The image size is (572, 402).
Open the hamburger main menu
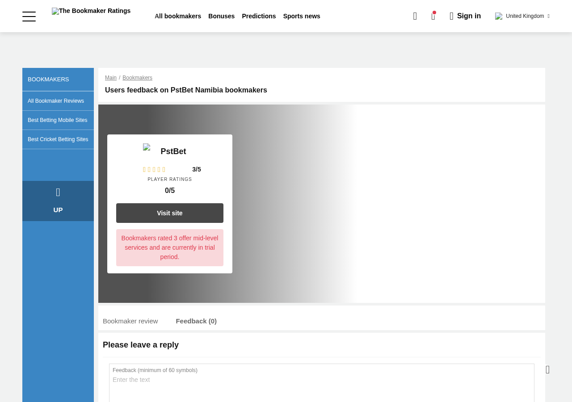(x=29, y=17)
